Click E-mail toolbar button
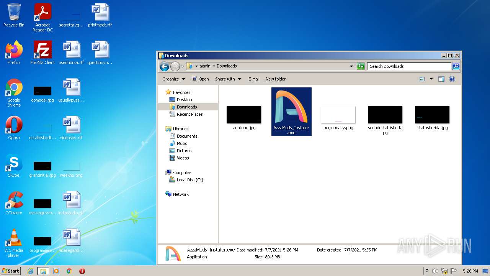490x276 pixels. (254, 79)
